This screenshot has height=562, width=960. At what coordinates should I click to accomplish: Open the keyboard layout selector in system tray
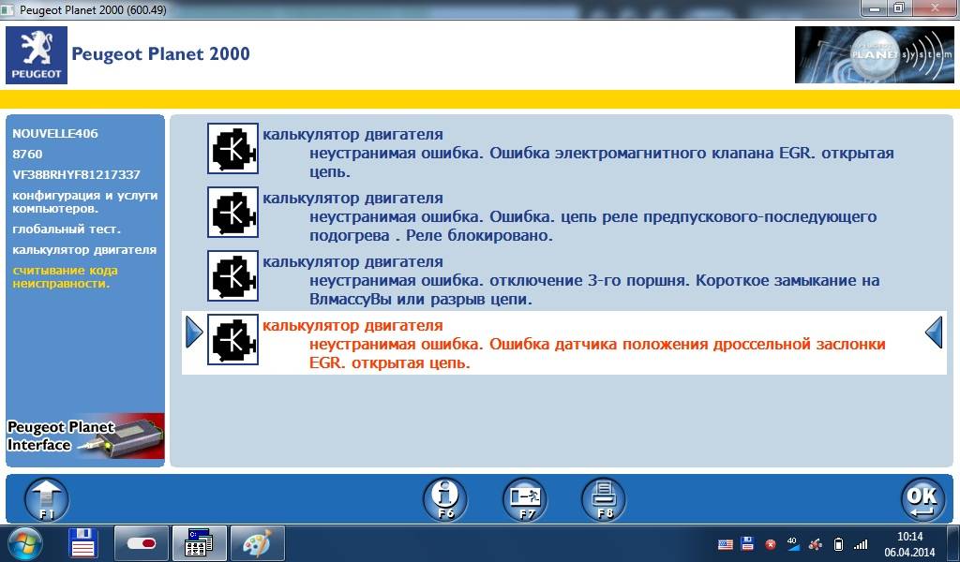(x=725, y=543)
